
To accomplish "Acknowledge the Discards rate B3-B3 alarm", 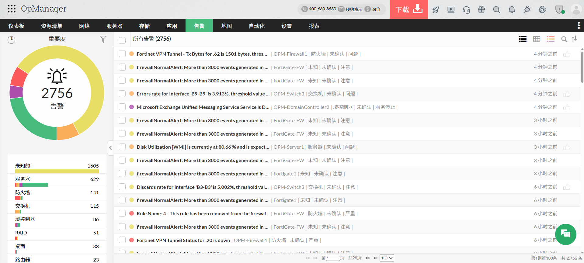I will pyautogui.click(x=567, y=187).
